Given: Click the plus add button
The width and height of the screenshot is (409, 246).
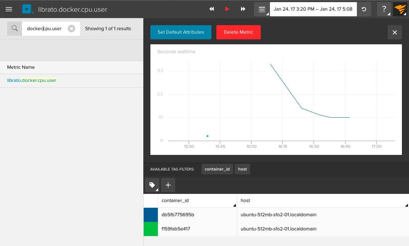Looking at the screenshot, I should pos(168,185).
